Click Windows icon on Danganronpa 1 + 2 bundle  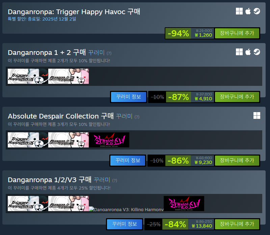pos(239,52)
